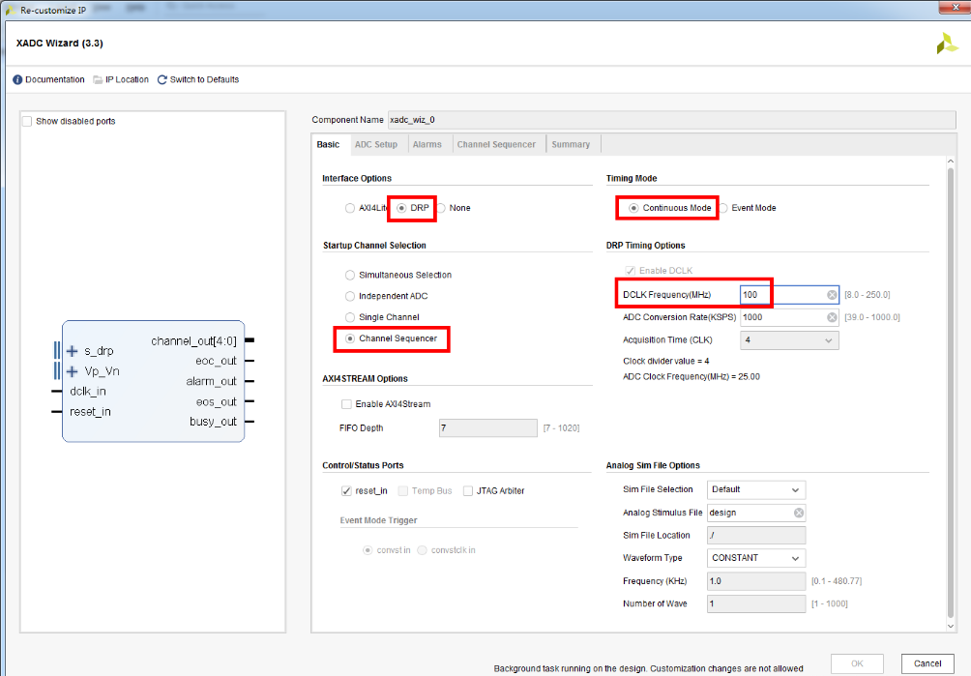Click the IP Location folder icon
The width and height of the screenshot is (971, 676).
[x=98, y=80]
